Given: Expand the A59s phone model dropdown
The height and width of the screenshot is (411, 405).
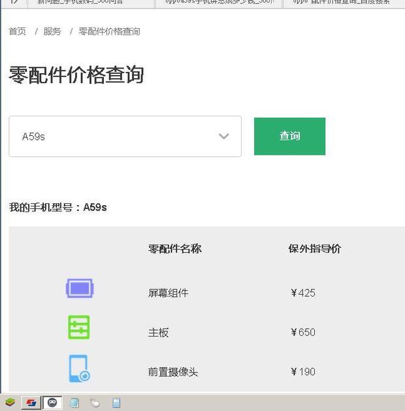Looking at the screenshot, I should 125,137.
